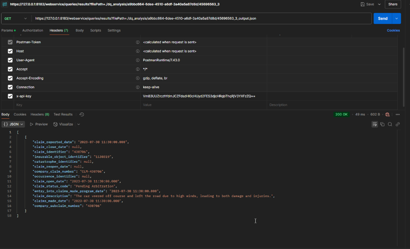Viewport: 410px width, 249px height.
Task: Click the network globe icon in response bar
Action: (387, 114)
